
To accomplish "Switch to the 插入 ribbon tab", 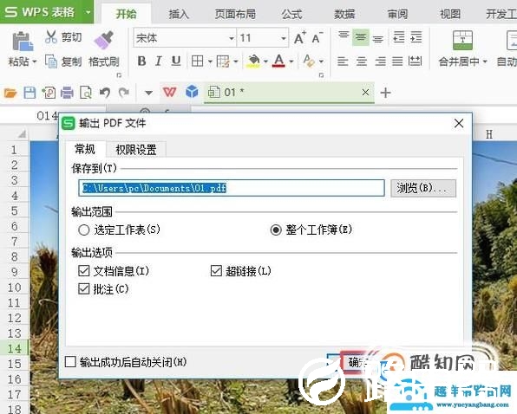I will coord(179,14).
